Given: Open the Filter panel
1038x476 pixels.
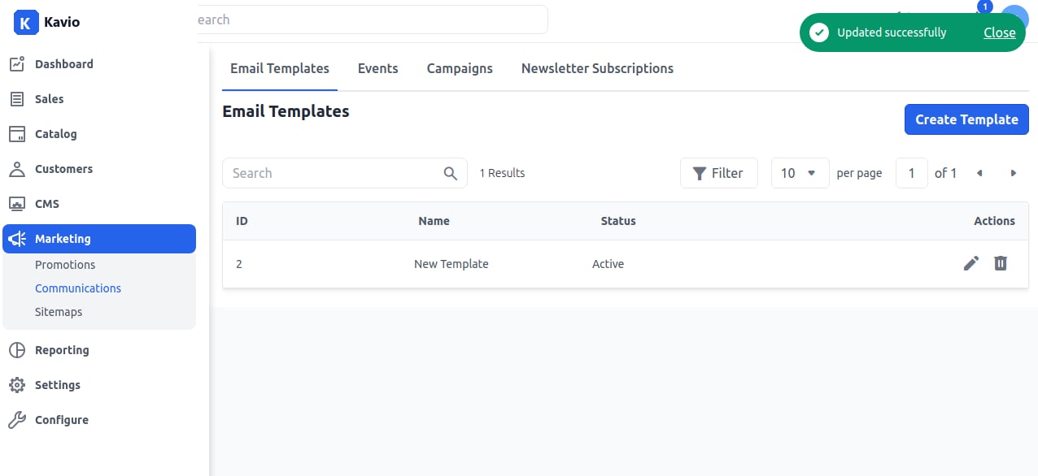Looking at the screenshot, I should (719, 173).
